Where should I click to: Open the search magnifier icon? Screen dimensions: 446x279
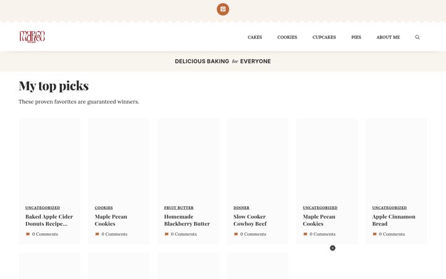coord(418,37)
